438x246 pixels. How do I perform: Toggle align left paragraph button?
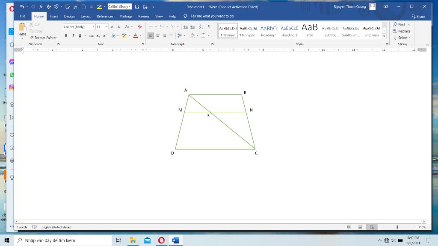pyautogui.click(x=151, y=36)
